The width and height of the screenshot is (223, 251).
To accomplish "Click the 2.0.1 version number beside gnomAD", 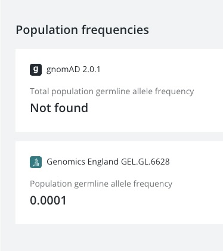I will coord(91,70).
